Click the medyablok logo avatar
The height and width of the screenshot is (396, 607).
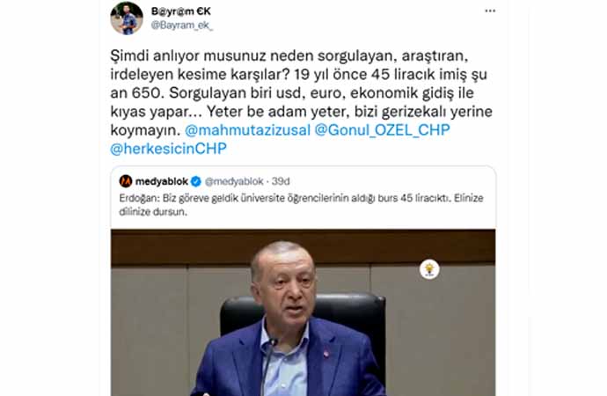click(126, 181)
